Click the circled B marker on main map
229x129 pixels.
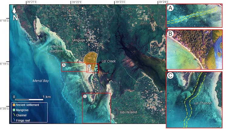pyautogui.click(x=89, y=66)
